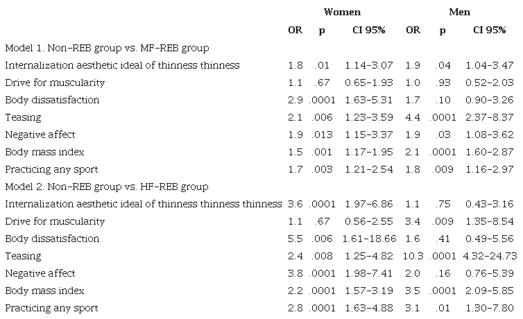Click the odds ratio value 4.4
This screenshot has width=523, height=319.
[x=413, y=117]
